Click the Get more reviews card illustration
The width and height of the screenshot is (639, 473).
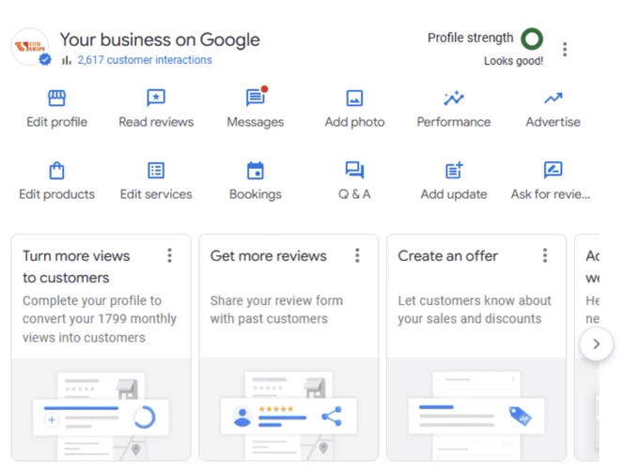pos(288,409)
